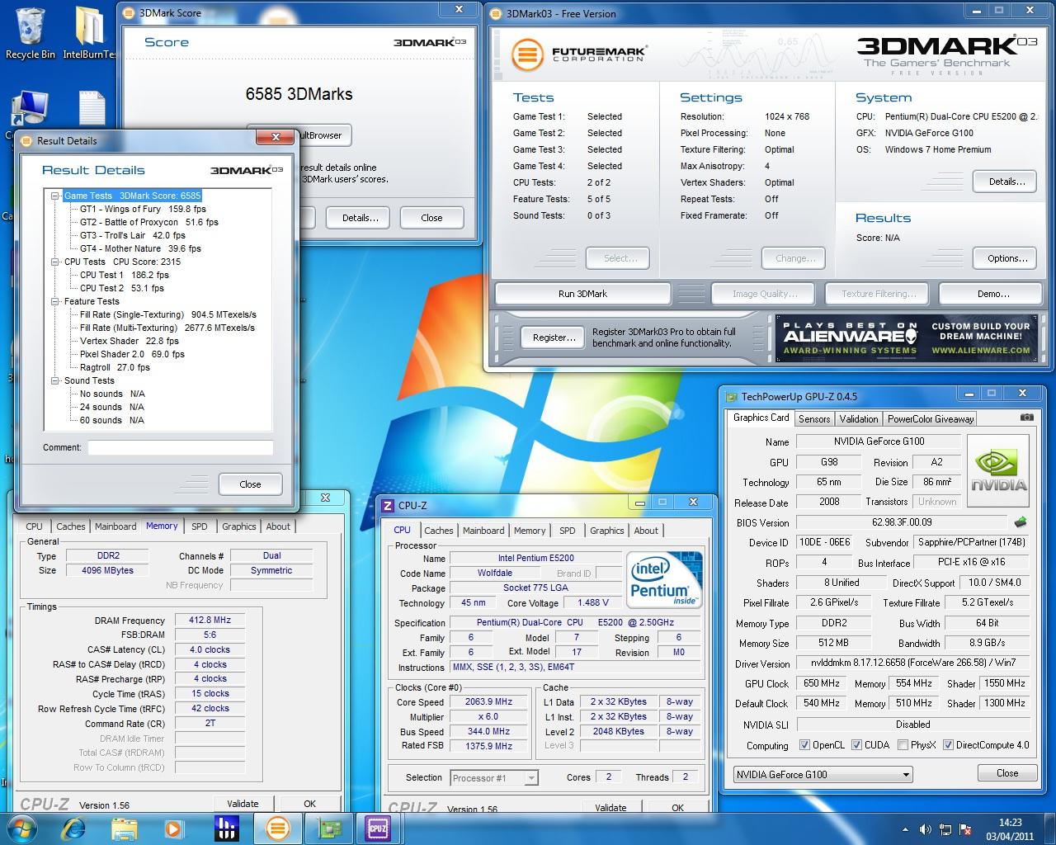1056x845 pixels.
Task: Click Close in the GPU-Z window
Action: [1007, 773]
